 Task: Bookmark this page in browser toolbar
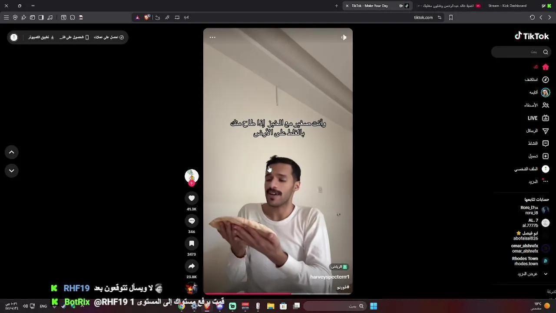point(451,17)
